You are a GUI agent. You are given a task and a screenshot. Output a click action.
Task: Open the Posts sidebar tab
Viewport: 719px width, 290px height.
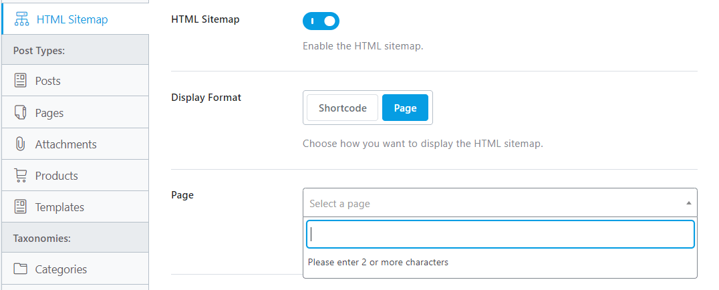(x=76, y=81)
